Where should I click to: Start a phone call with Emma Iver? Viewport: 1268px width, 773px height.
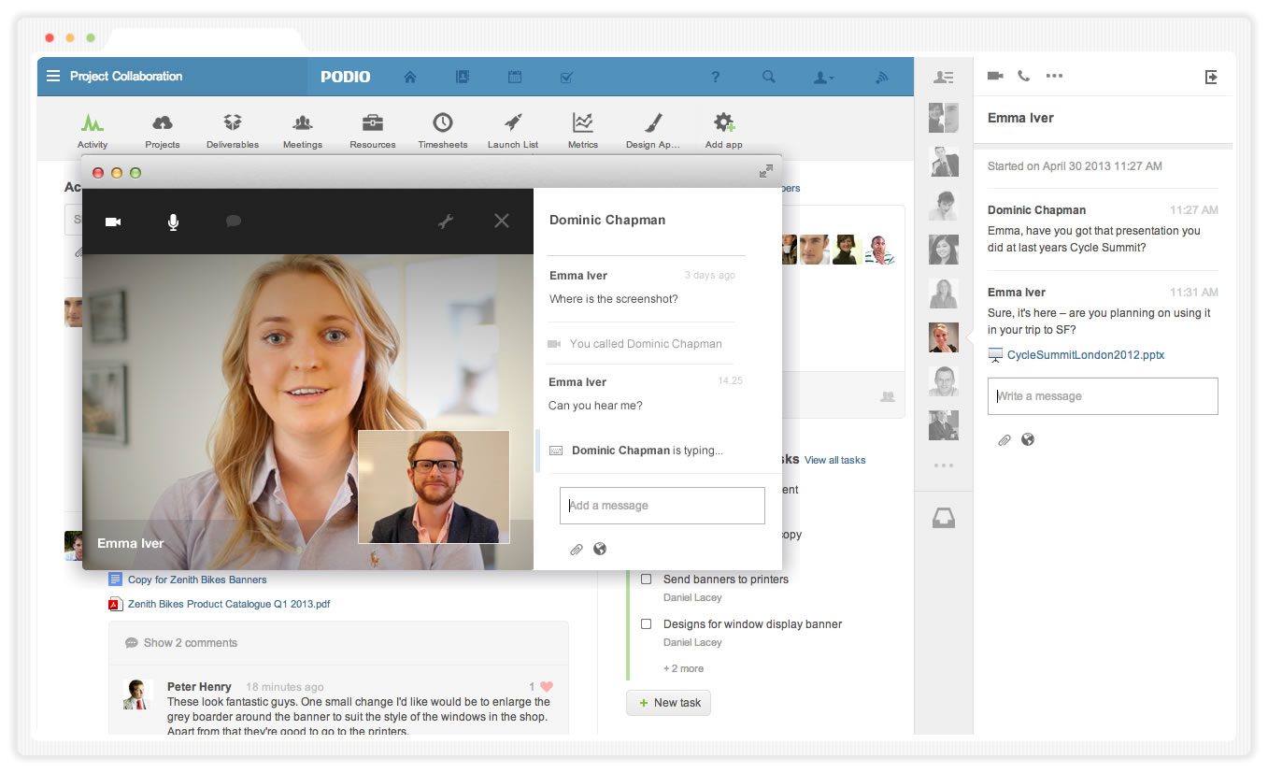[1023, 77]
